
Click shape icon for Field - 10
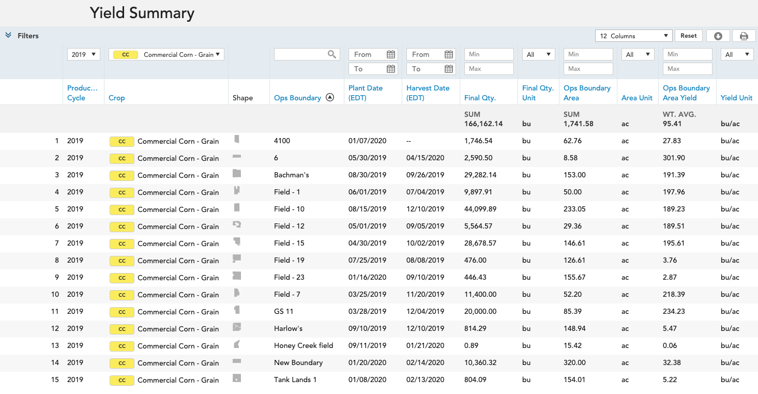tap(237, 207)
